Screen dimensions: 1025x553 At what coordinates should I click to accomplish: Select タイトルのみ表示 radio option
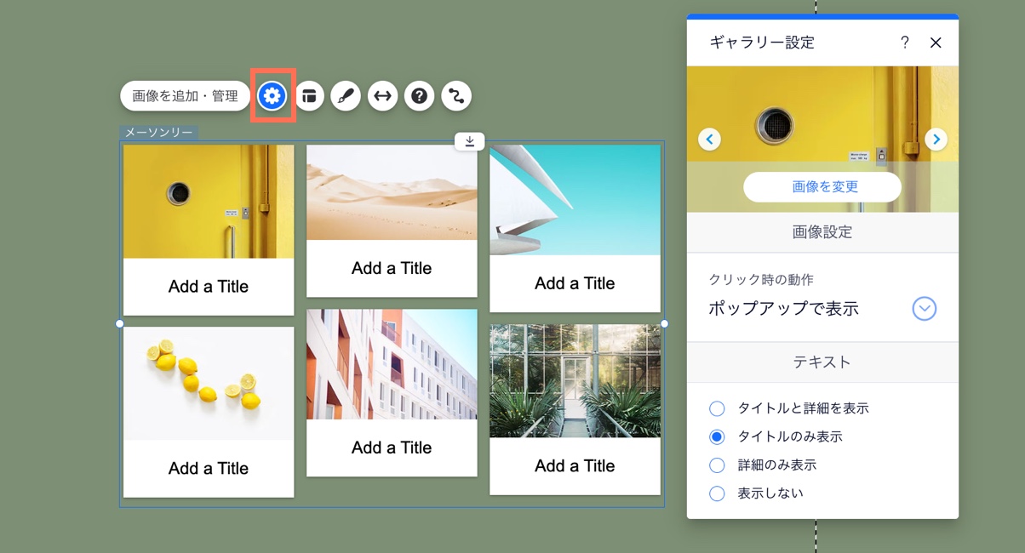pyautogui.click(x=717, y=436)
